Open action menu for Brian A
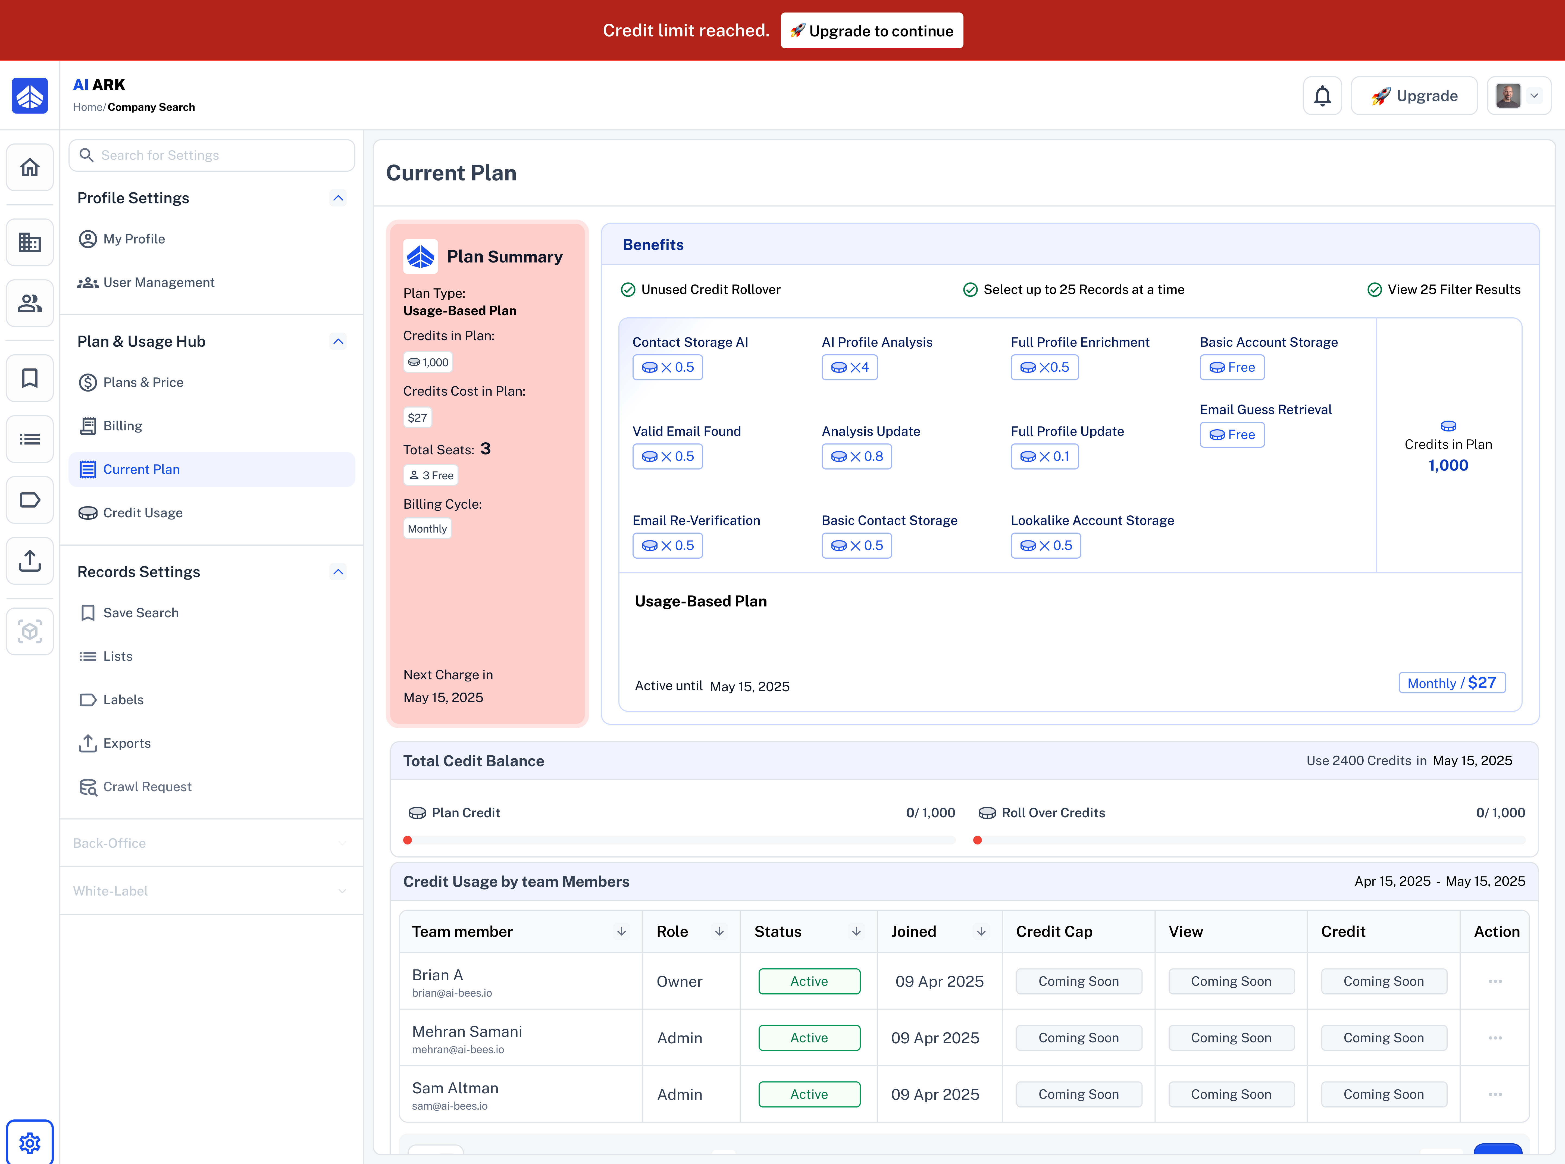 tap(1495, 981)
